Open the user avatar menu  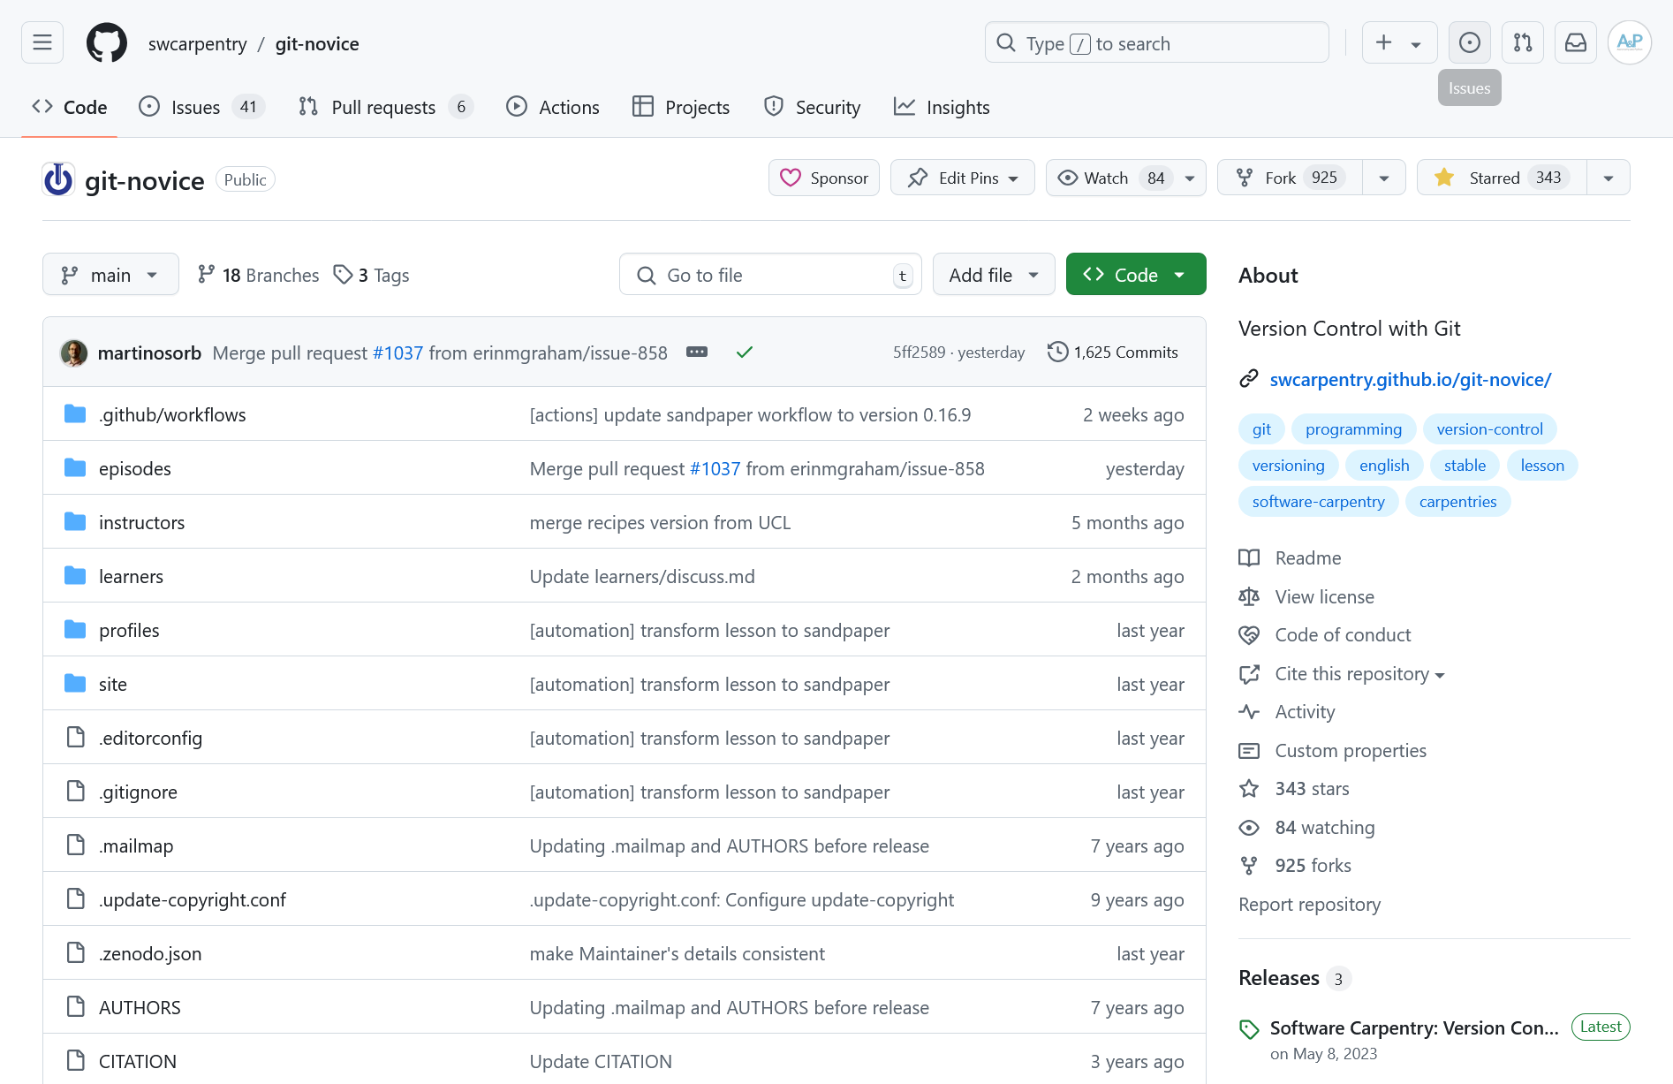[x=1630, y=42]
